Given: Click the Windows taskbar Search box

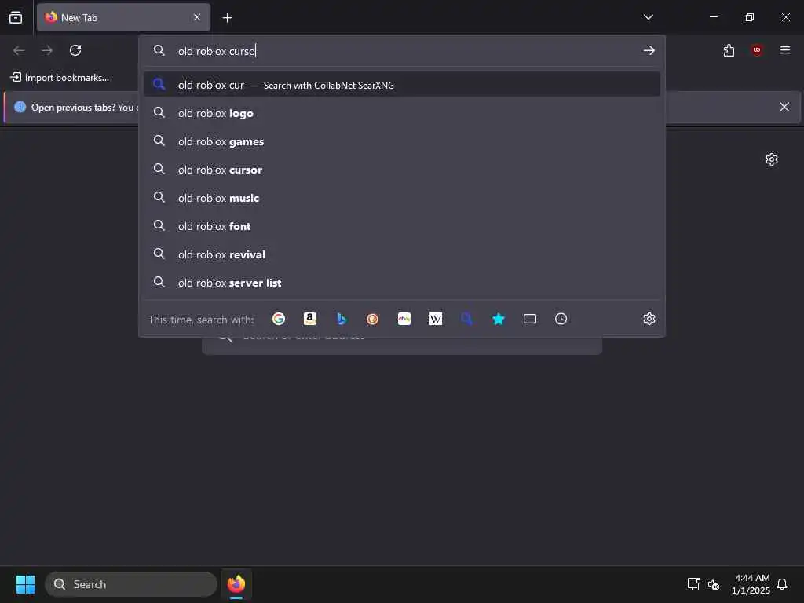Looking at the screenshot, I should 131,584.
